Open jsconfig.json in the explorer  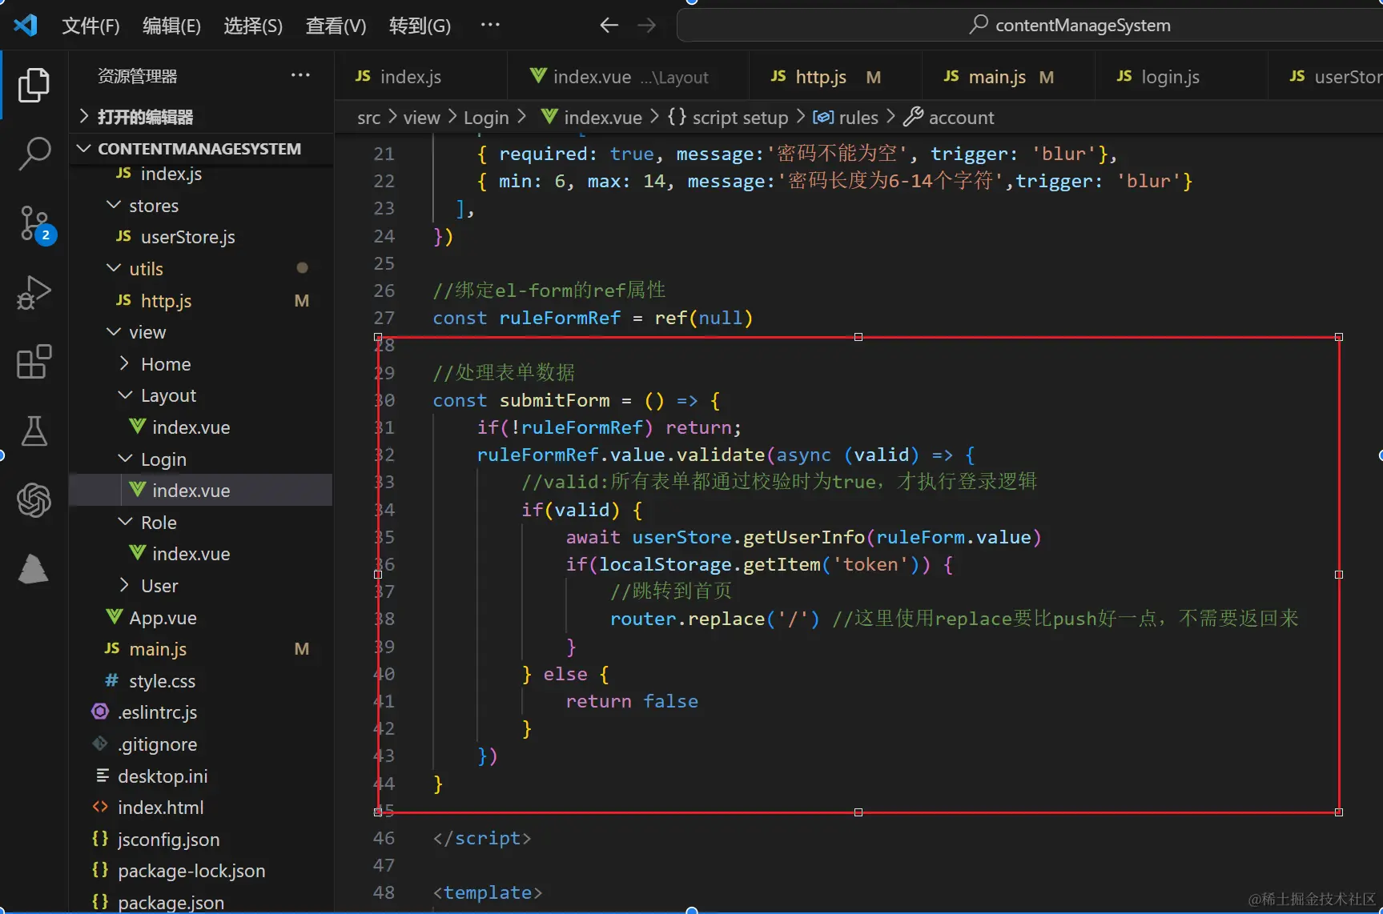pos(200,840)
